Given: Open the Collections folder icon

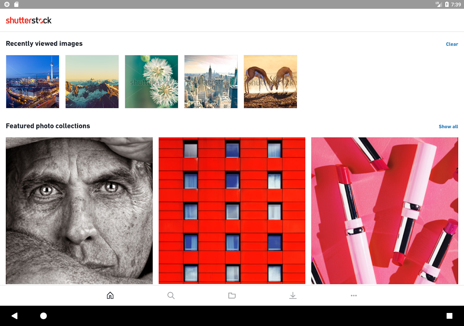Looking at the screenshot, I should (232, 295).
